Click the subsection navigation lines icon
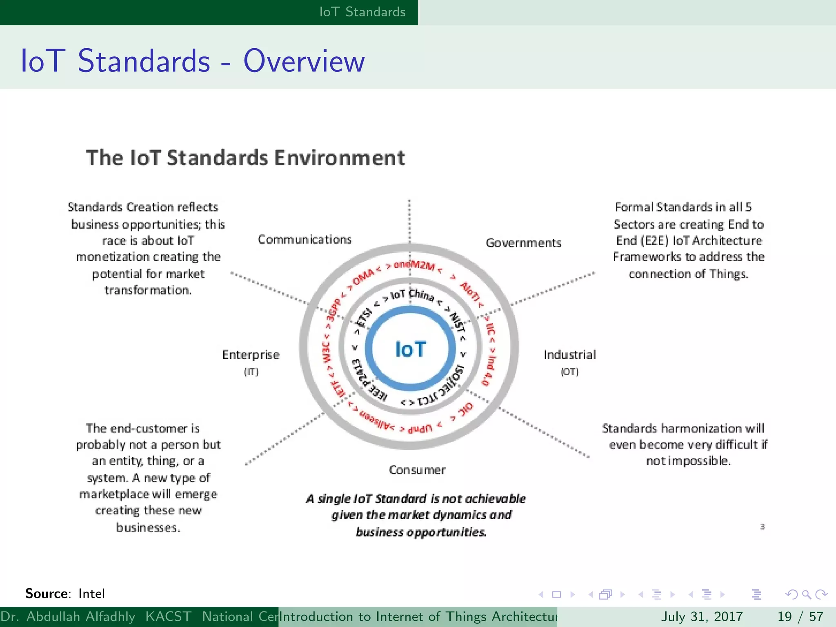Screen dimensions: 836x627 [657, 595]
